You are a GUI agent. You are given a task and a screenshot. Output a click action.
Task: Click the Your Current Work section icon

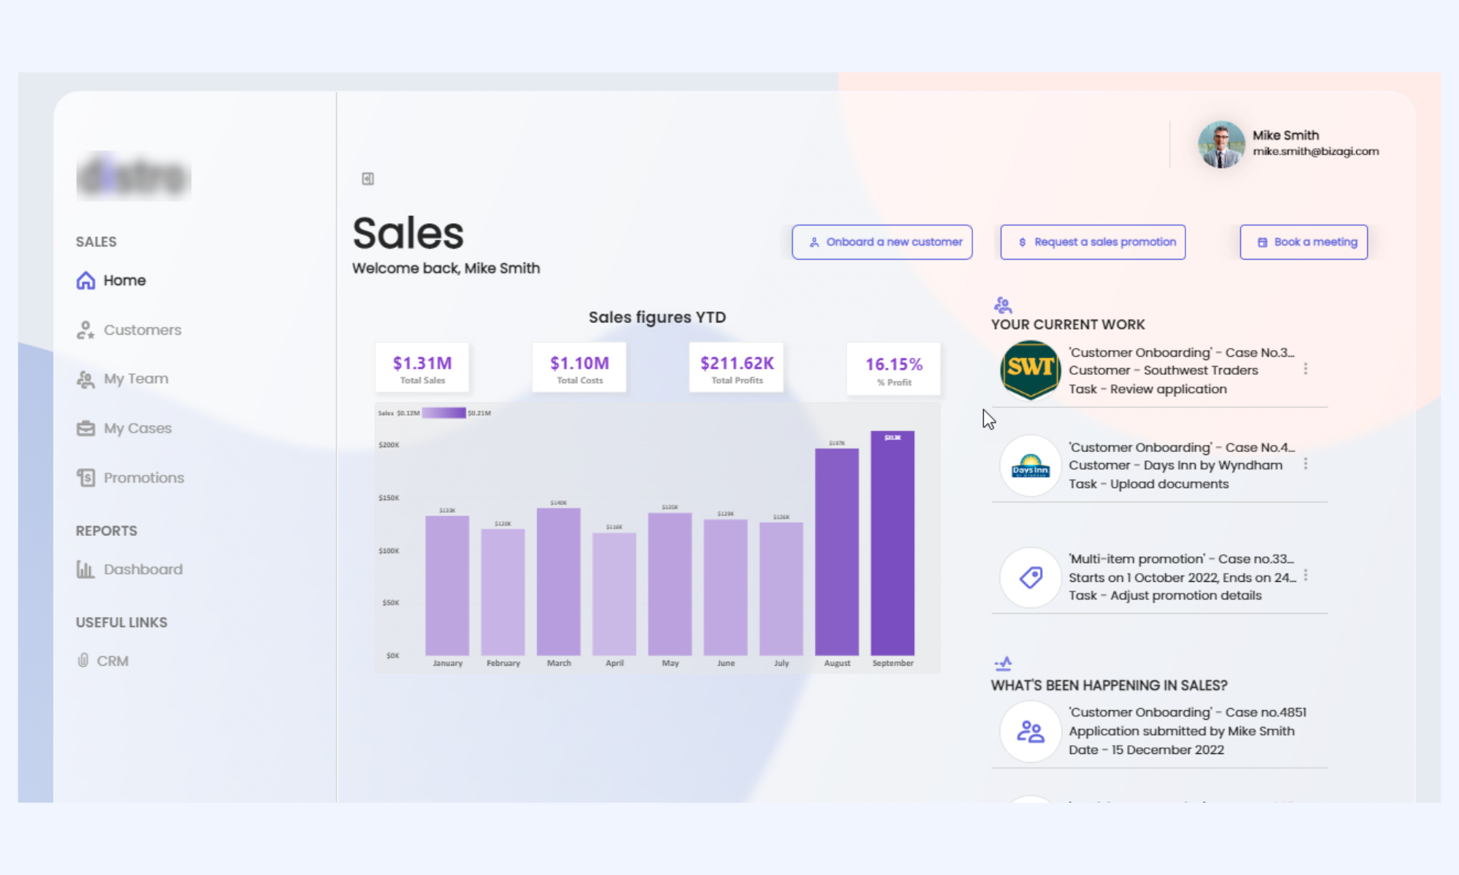tap(1003, 305)
